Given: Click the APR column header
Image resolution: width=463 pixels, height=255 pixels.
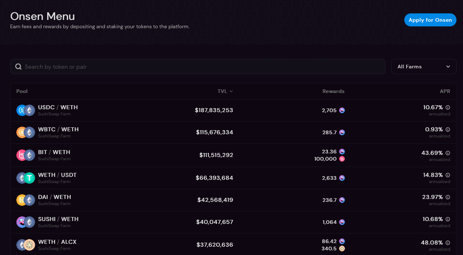Looking at the screenshot, I should click(445, 91).
